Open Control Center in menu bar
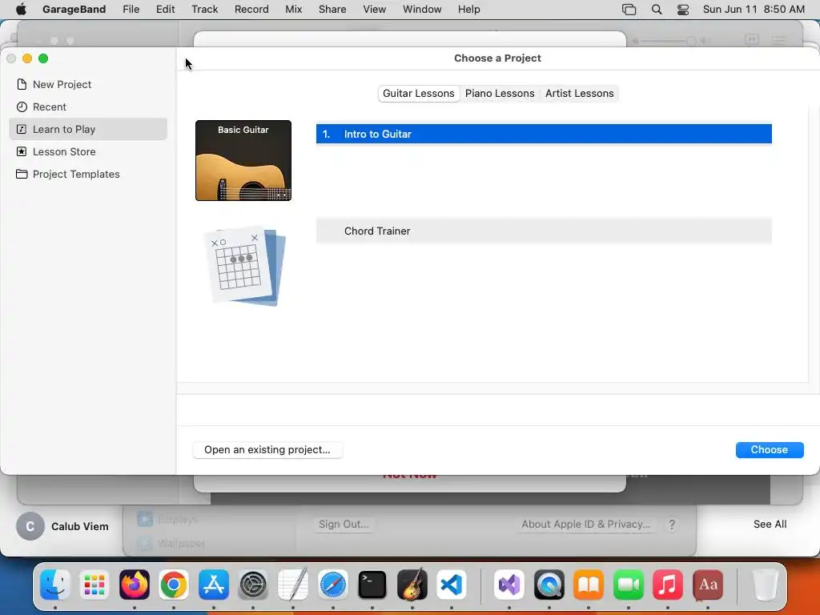This screenshot has width=820, height=615. (683, 10)
